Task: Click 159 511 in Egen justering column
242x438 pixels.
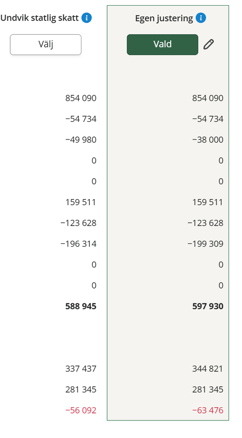Action: point(208,202)
